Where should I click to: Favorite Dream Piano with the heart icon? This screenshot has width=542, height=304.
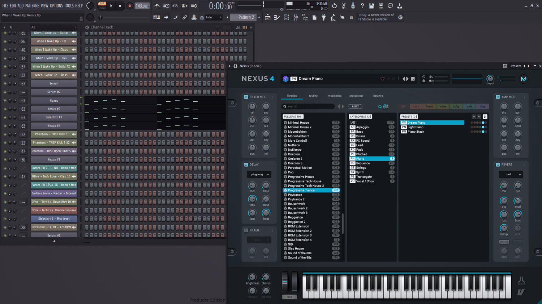pos(382,79)
